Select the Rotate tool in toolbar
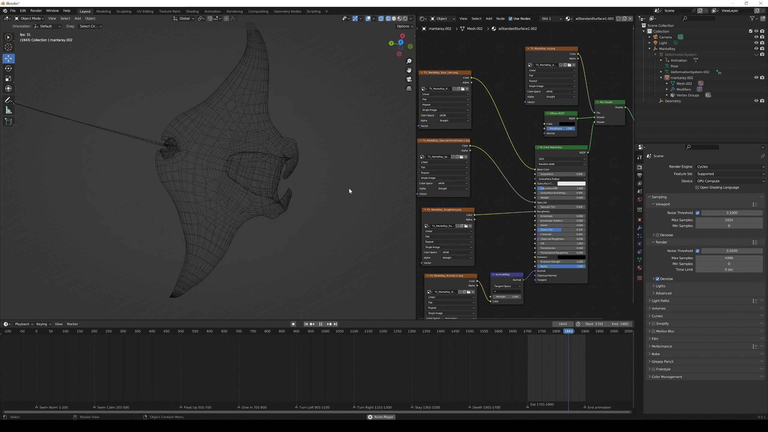 (8, 69)
